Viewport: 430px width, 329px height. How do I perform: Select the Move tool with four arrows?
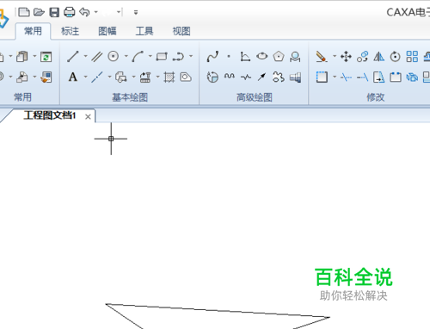(346, 56)
